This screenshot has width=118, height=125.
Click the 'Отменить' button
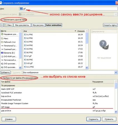pyautogui.click(x=109, y=119)
